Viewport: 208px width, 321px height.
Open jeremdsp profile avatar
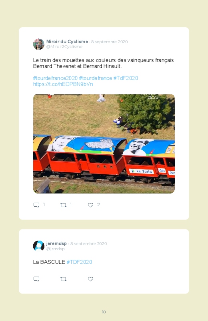tap(39, 246)
